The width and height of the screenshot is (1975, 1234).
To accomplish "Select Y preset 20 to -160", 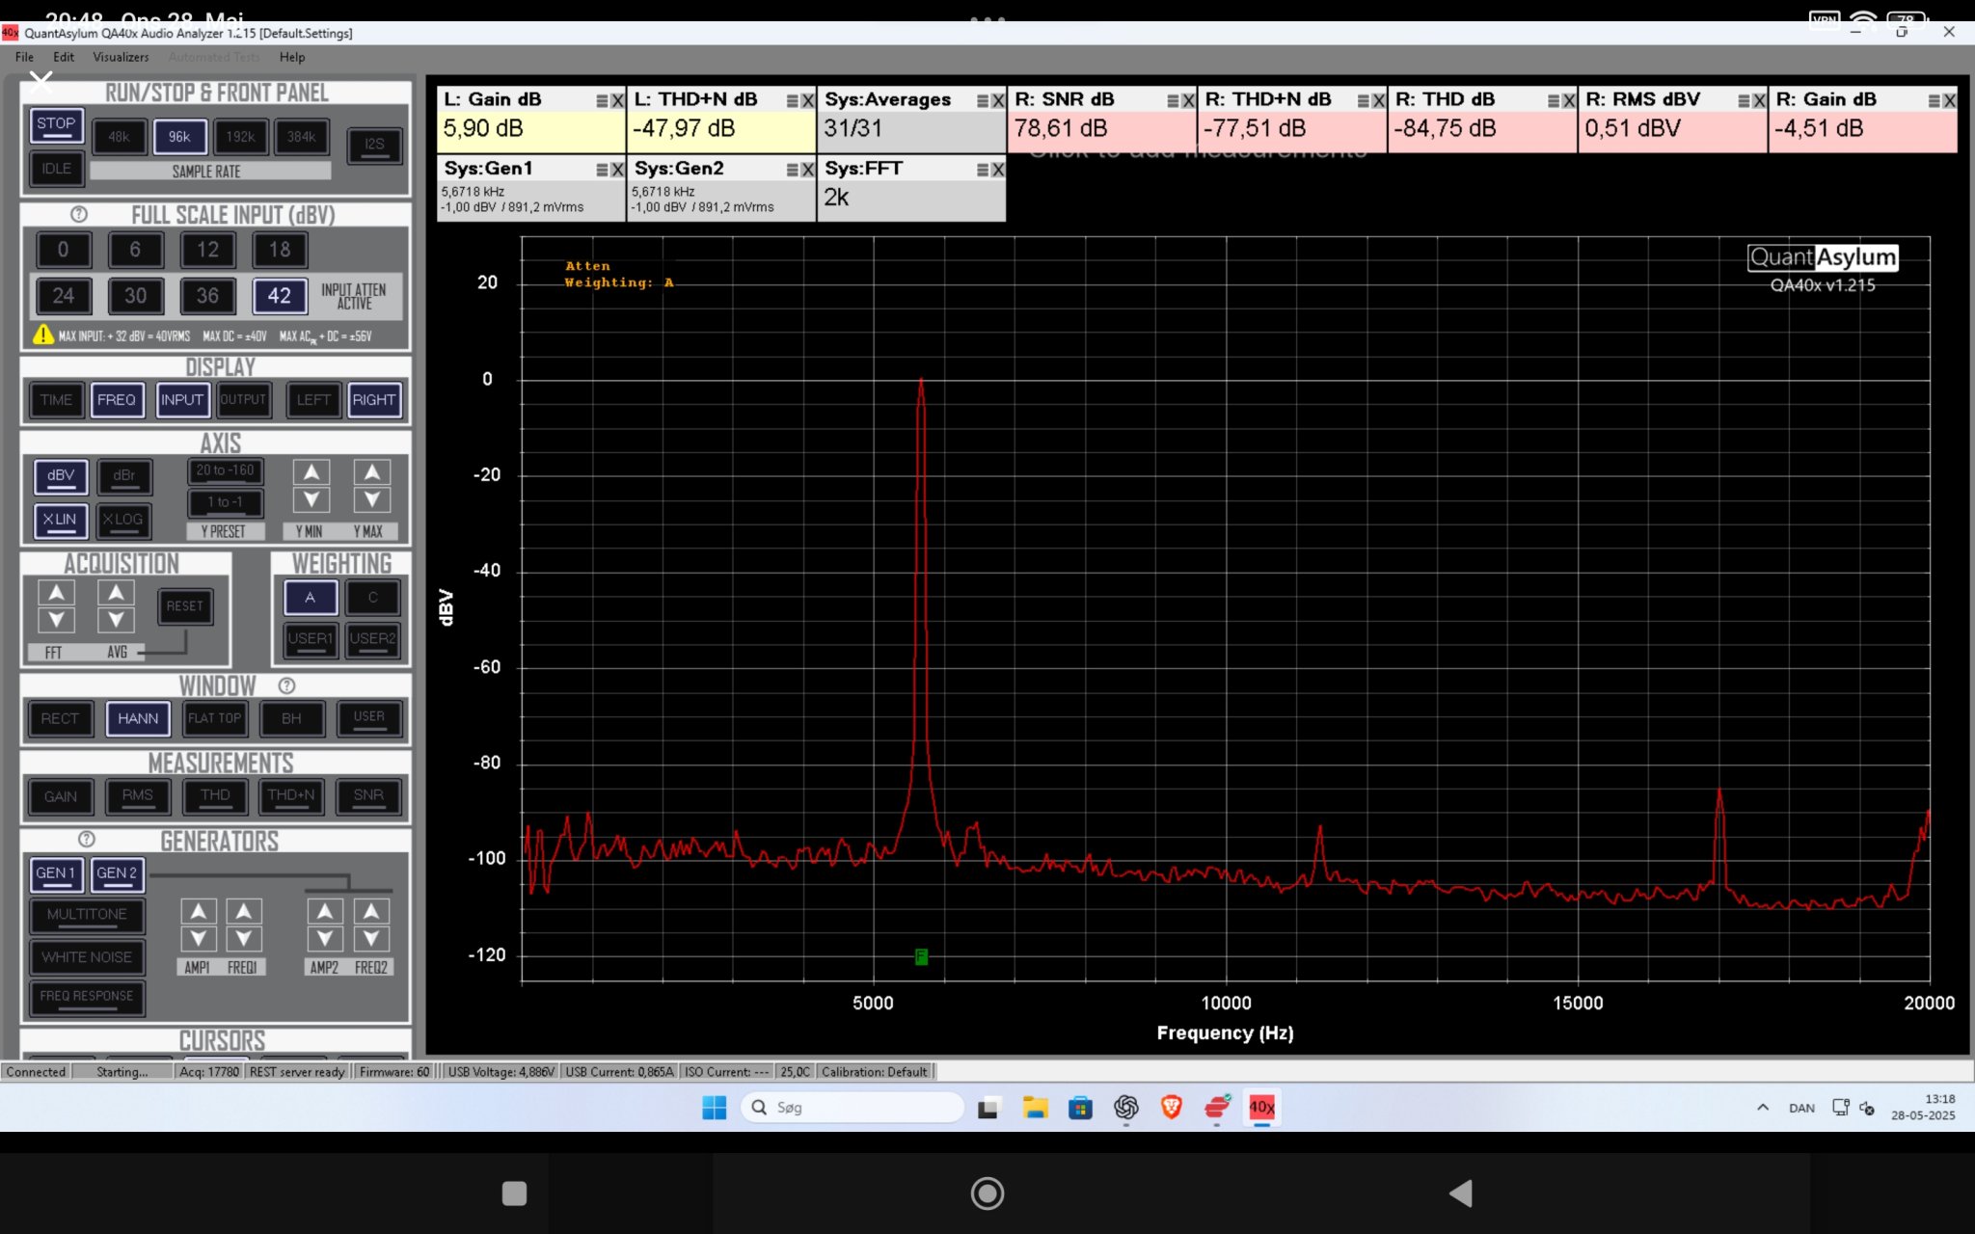I will pyautogui.click(x=225, y=471).
